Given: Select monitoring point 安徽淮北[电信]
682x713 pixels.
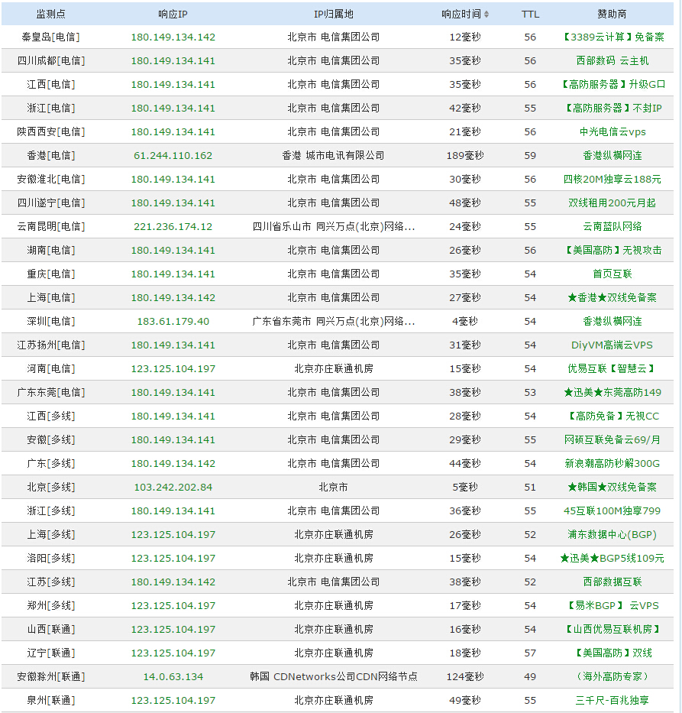Looking at the screenshot, I should [51, 179].
